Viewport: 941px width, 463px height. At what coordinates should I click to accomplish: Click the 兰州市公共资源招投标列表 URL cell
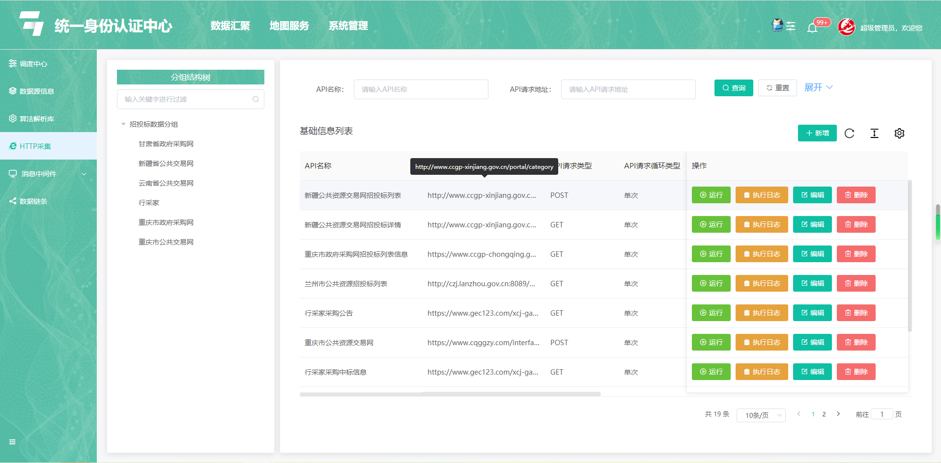pyautogui.click(x=481, y=284)
